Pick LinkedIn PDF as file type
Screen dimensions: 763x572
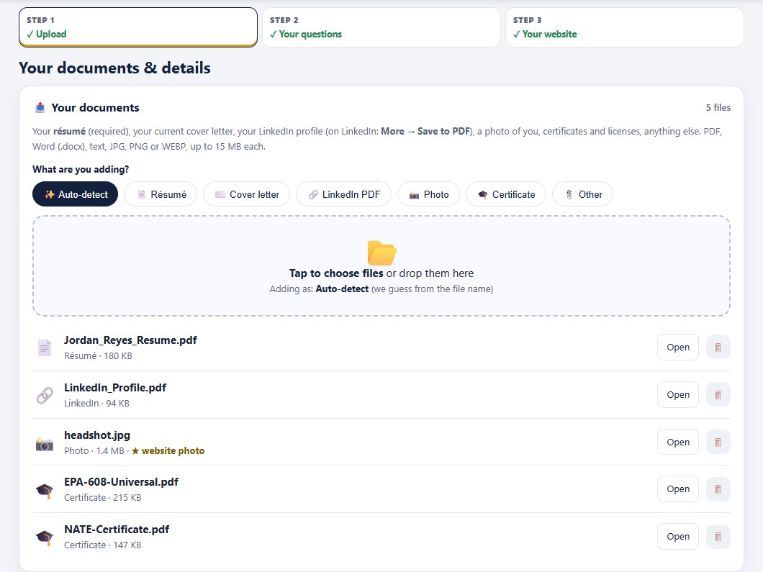[x=343, y=194]
